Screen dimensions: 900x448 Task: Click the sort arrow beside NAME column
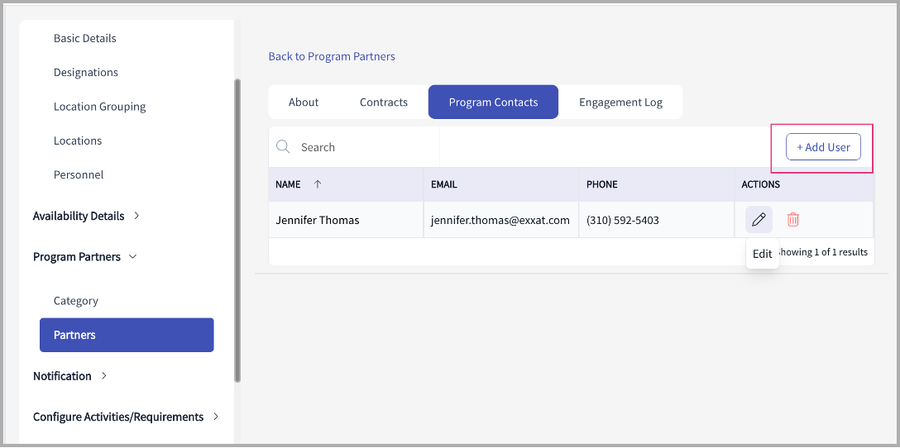point(318,184)
